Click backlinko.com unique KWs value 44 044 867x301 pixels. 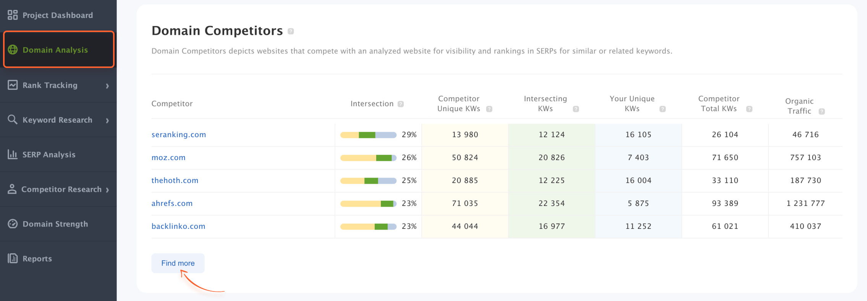pos(465,226)
